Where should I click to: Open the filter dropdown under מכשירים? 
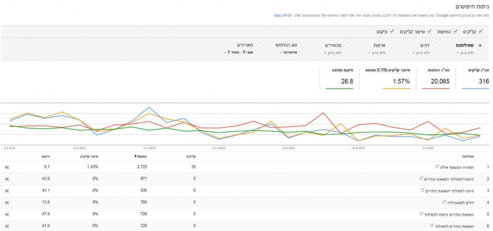pyautogui.click(x=333, y=53)
